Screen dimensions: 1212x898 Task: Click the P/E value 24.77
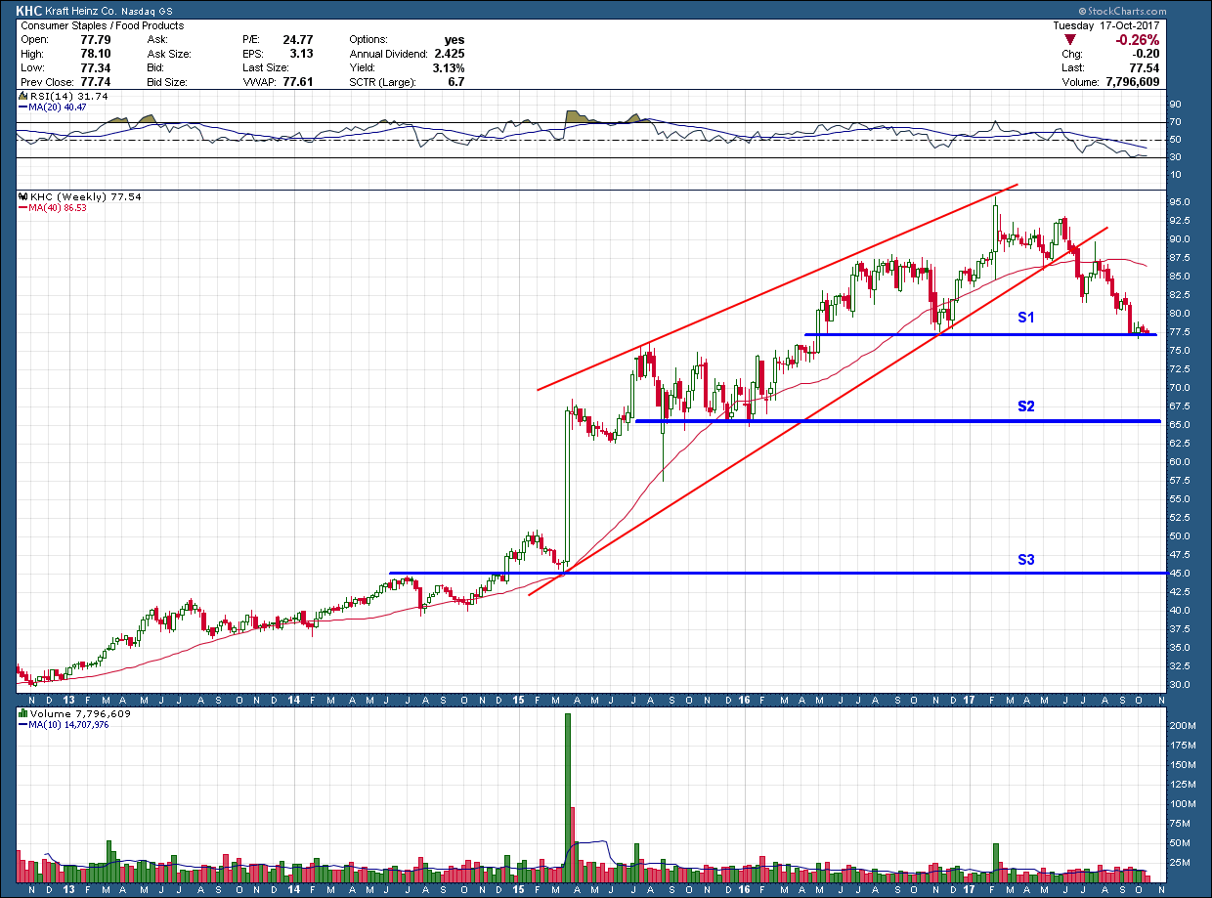pyautogui.click(x=300, y=40)
